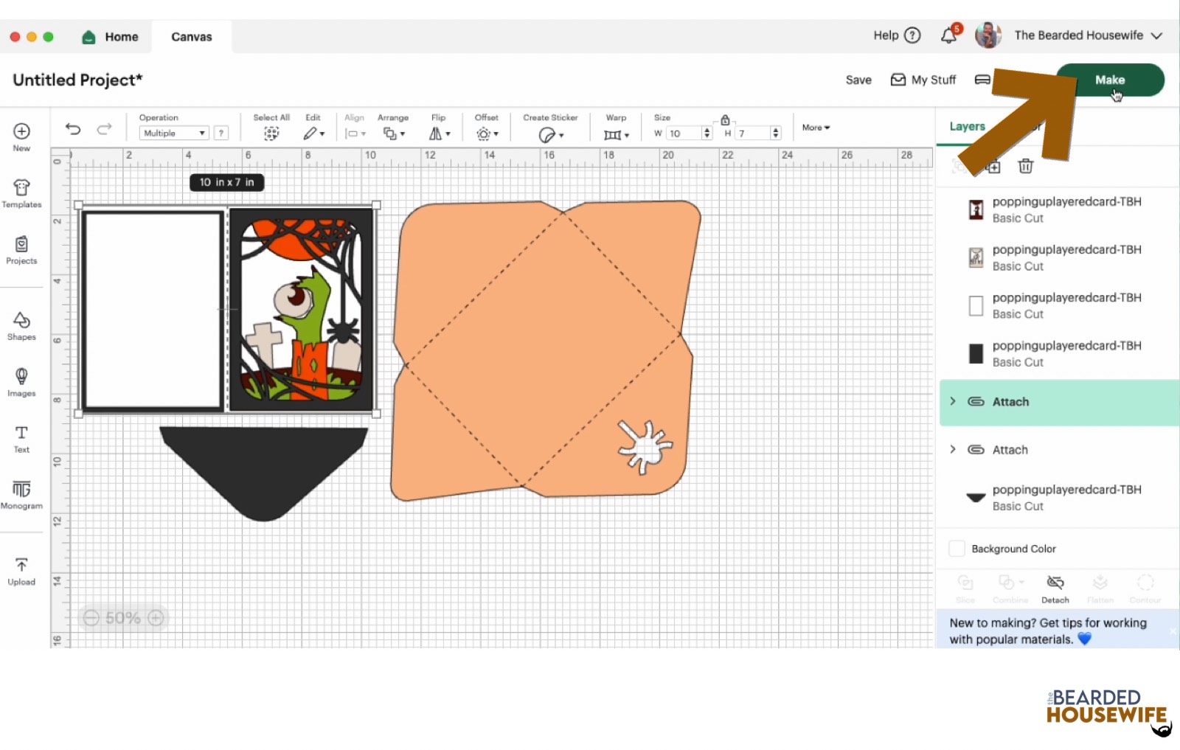
Task: Open the Templates panel
Action: pyautogui.click(x=21, y=193)
